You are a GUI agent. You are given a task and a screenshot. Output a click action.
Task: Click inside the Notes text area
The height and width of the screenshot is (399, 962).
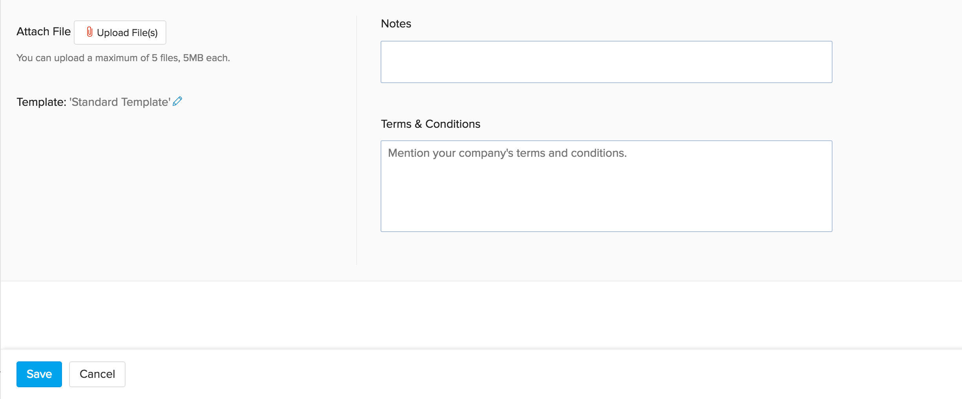[x=606, y=62]
